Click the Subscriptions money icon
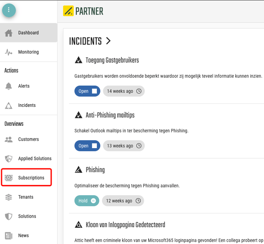This screenshot has height=244, width=264. click(9, 178)
